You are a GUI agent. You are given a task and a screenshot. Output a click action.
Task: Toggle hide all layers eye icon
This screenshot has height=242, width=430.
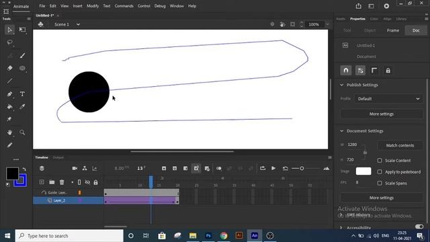[87, 182]
